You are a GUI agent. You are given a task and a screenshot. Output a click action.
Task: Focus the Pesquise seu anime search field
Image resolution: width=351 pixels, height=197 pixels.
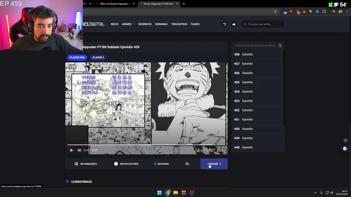click(263, 24)
